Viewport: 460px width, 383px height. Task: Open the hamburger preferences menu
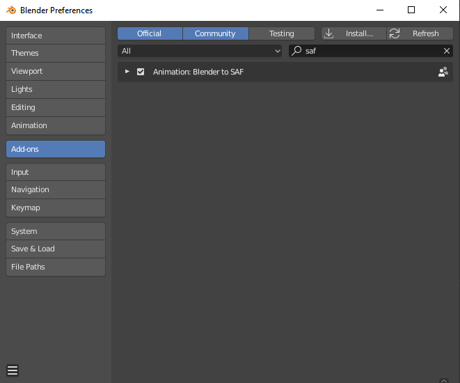[x=13, y=370]
